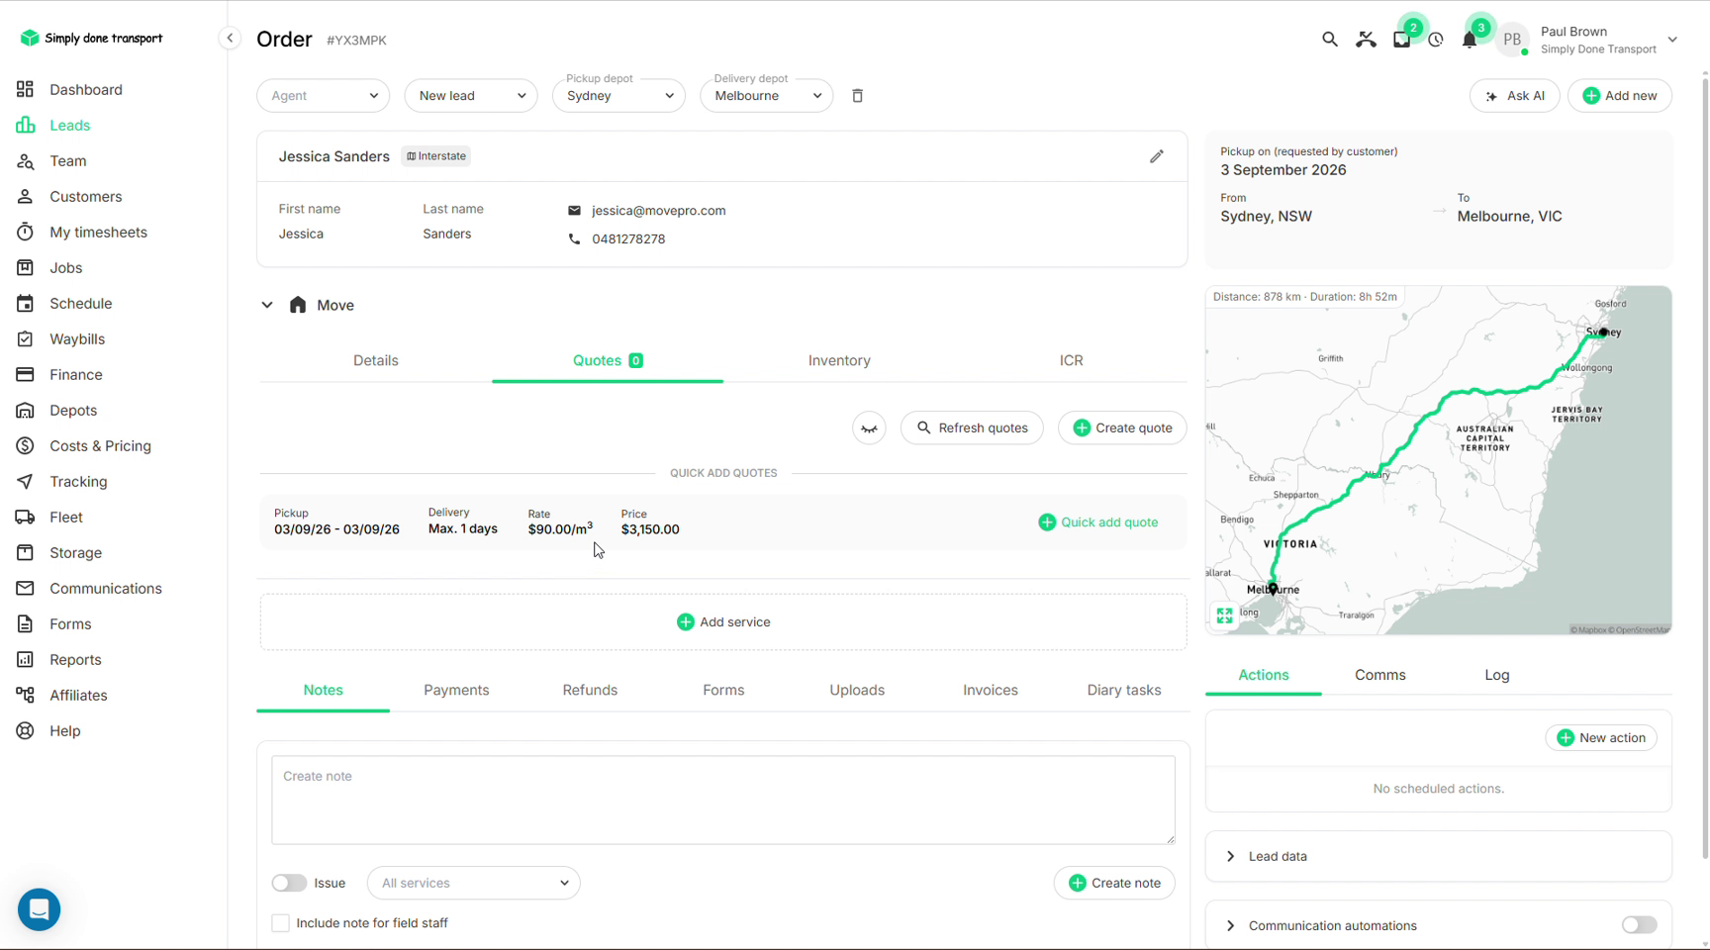Collapse the sidebar with the arrow button

pyautogui.click(x=230, y=39)
